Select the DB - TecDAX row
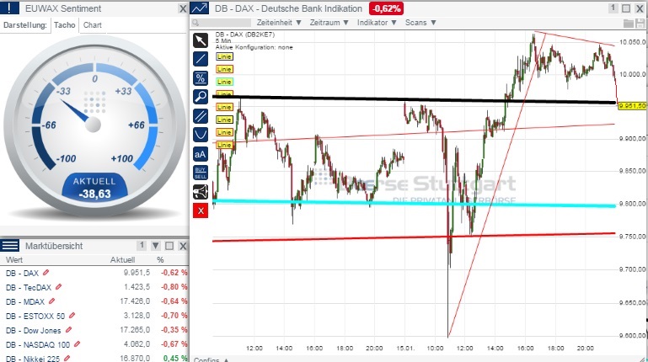The image size is (648, 362). click(x=94, y=287)
